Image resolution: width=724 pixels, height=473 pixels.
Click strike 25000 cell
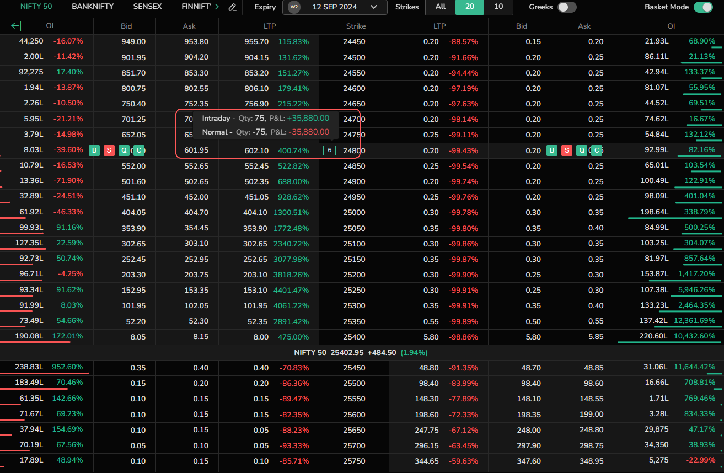[x=354, y=212]
